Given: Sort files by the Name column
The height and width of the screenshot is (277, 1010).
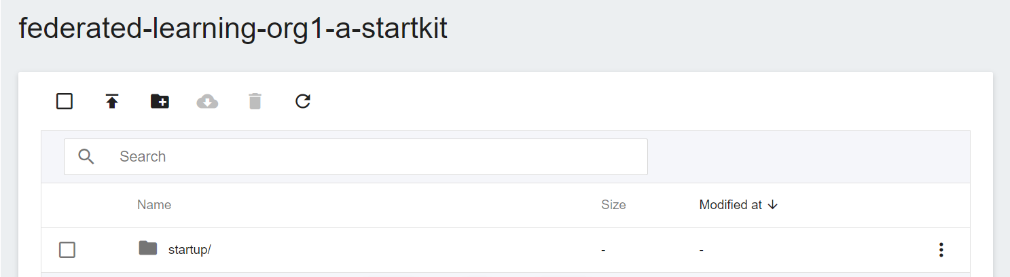Looking at the screenshot, I should click(x=154, y=204).
